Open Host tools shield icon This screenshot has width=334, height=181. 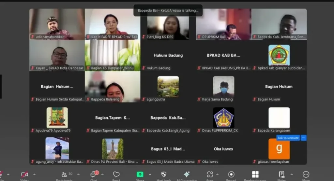pos(164,175)
